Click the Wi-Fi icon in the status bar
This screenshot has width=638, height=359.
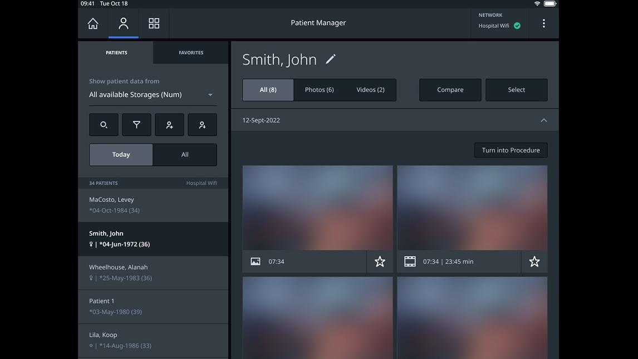pos(537,4)
